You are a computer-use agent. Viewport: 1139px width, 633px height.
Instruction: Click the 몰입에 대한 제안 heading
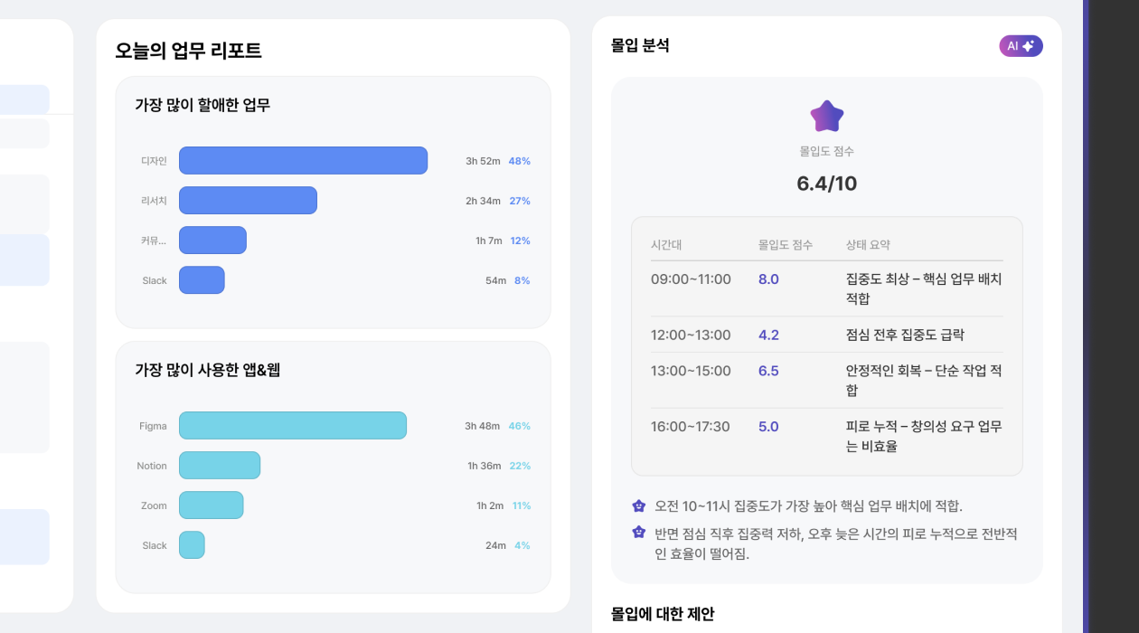[x=663, y=614]
